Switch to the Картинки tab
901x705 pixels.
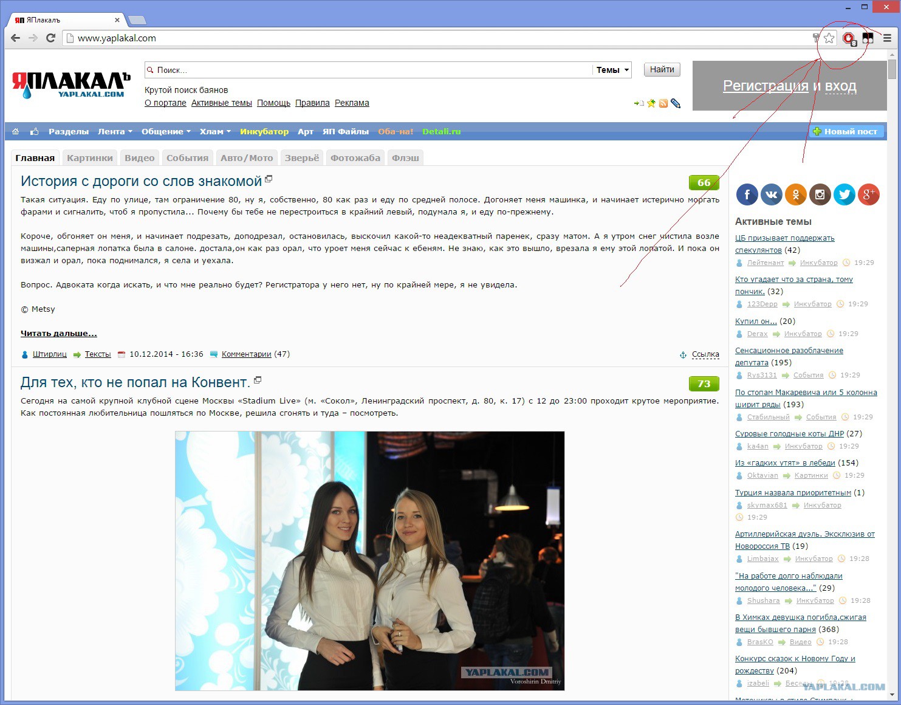coord(90,158)
